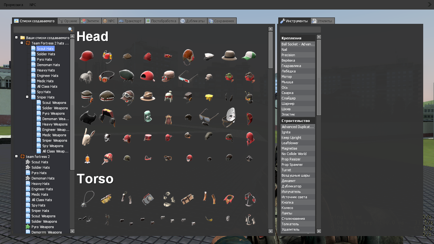Image resolution: width=434 pixels, height=244 pixels.
Task: Spawn the grey spiky hair wig
Action: tap(86, 77)
